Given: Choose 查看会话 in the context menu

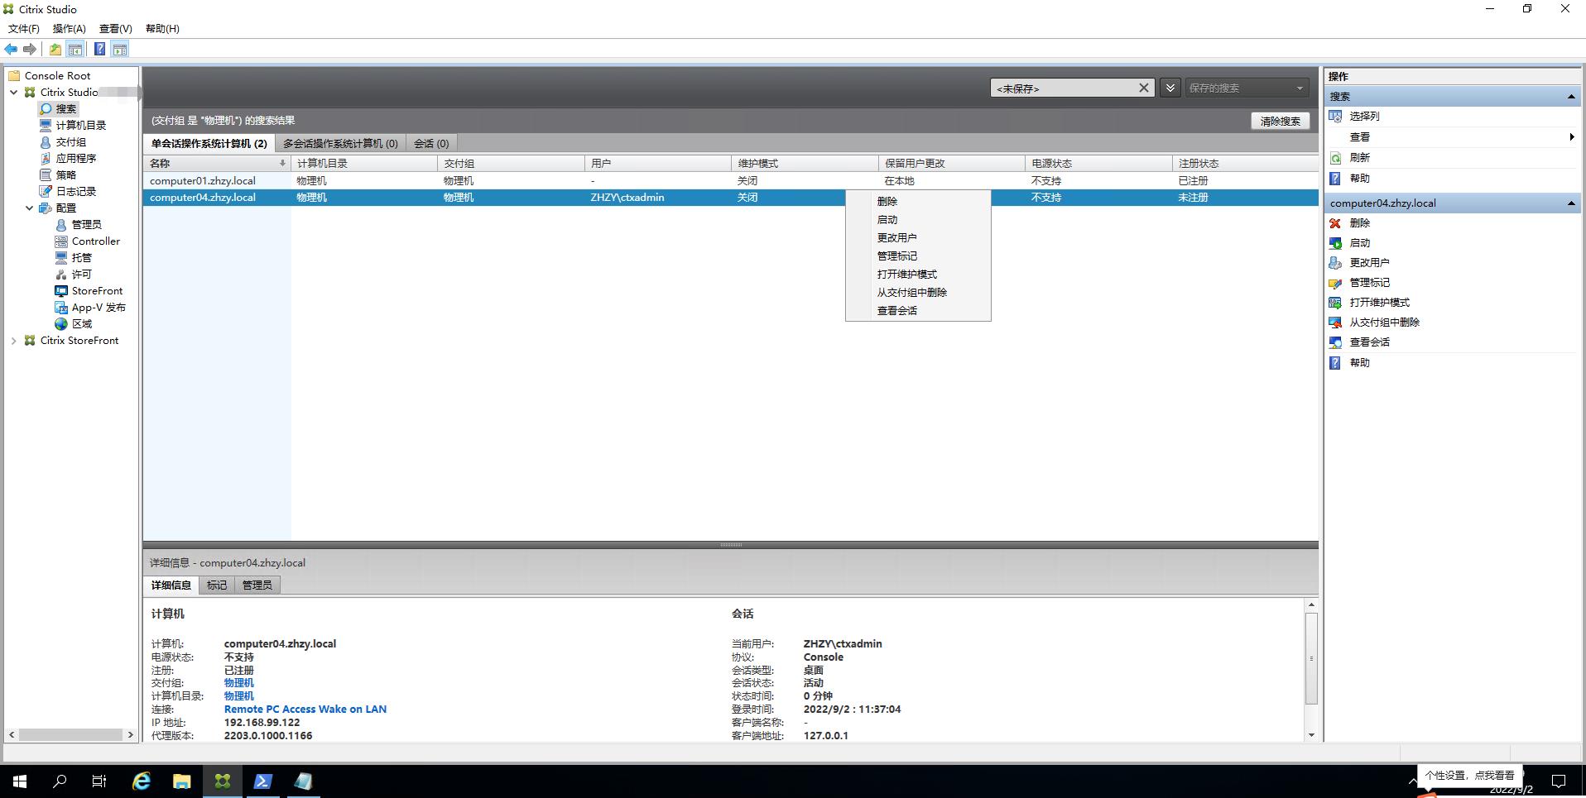Looking at the screenshot, I should pyautogui.click(x=918, y=310).
